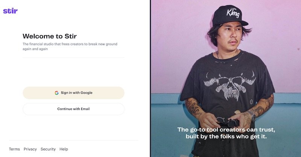Click the purple Stir logo
This screenshot has height=157, width=301.
click(11, 11)
